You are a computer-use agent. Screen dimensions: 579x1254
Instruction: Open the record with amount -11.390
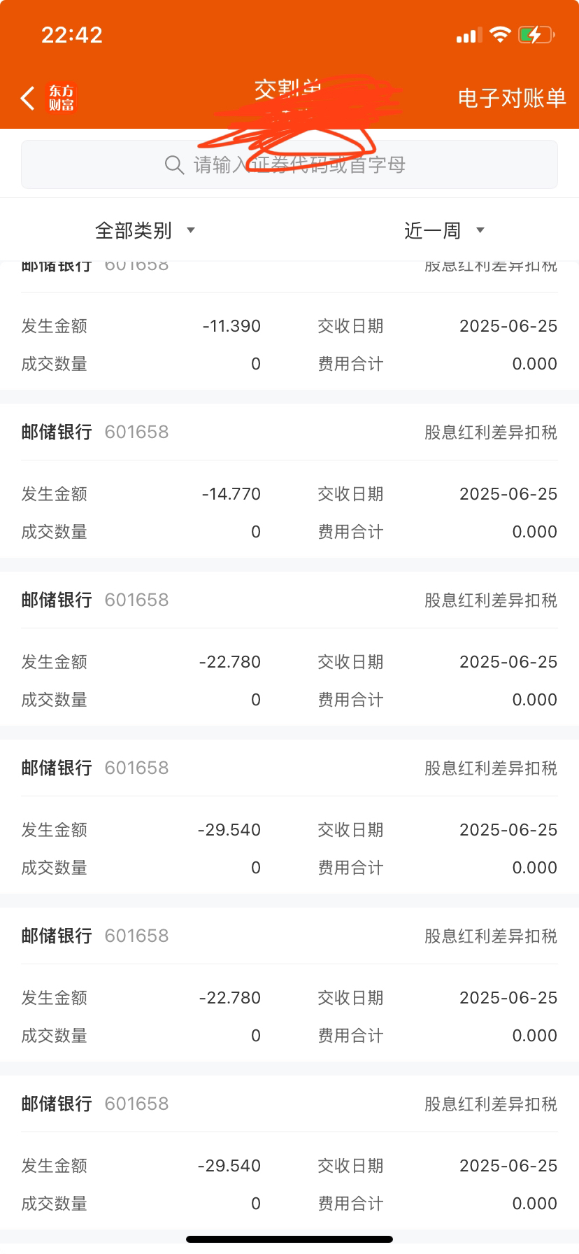[x=289, y=325]
